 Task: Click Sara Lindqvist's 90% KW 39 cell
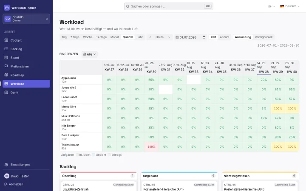click(278, 137)
